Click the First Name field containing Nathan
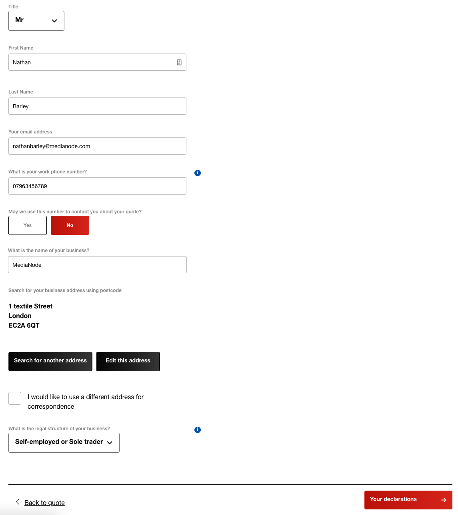 (x=97, y=62)
